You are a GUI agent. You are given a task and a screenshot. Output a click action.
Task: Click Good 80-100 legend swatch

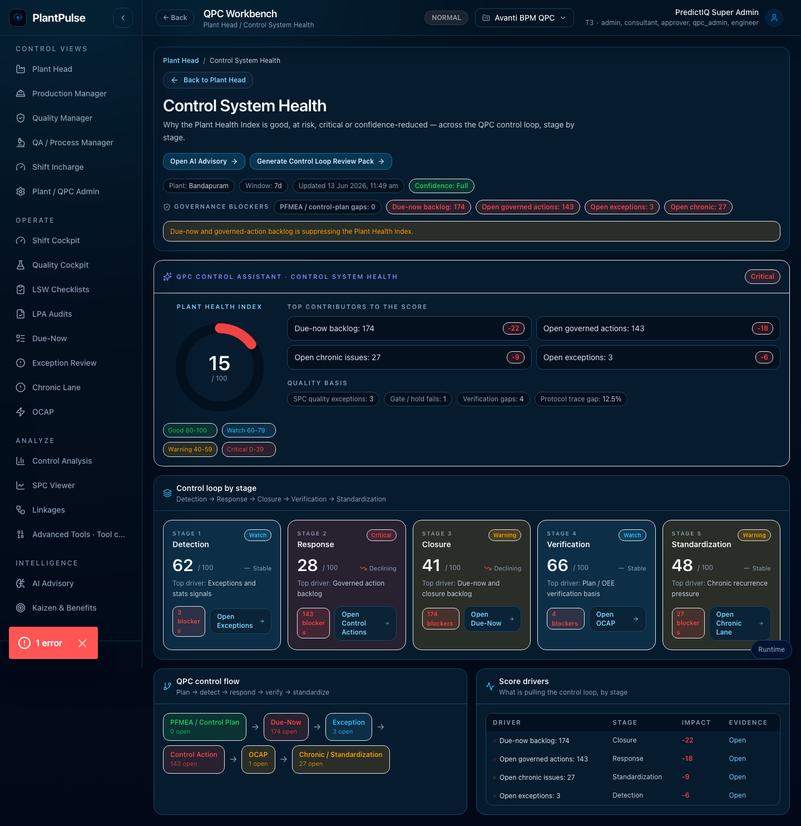tap(190, 430)
